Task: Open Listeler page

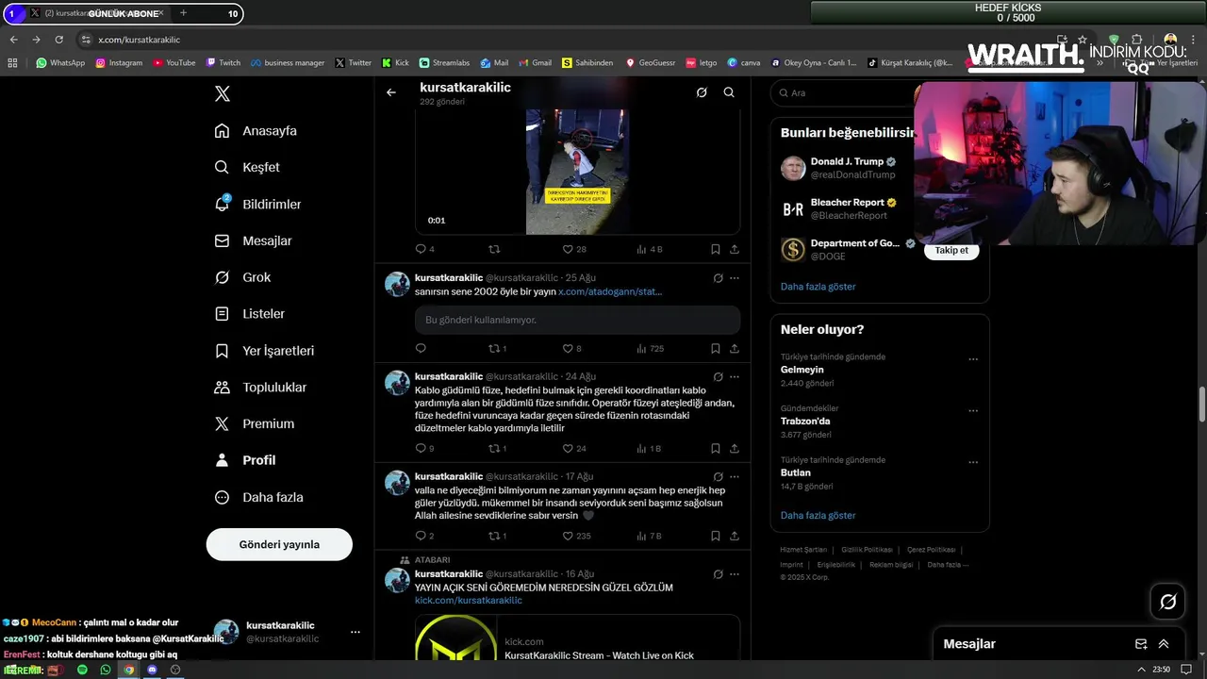Action: [x=250, y=313]
